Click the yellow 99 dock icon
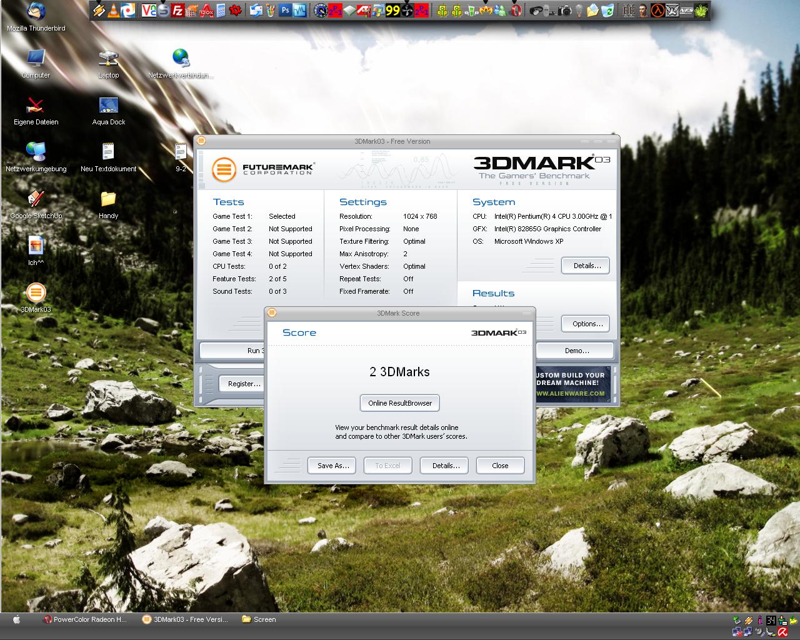This screenshot has width=800, height=640. click(x=392, y=11)
